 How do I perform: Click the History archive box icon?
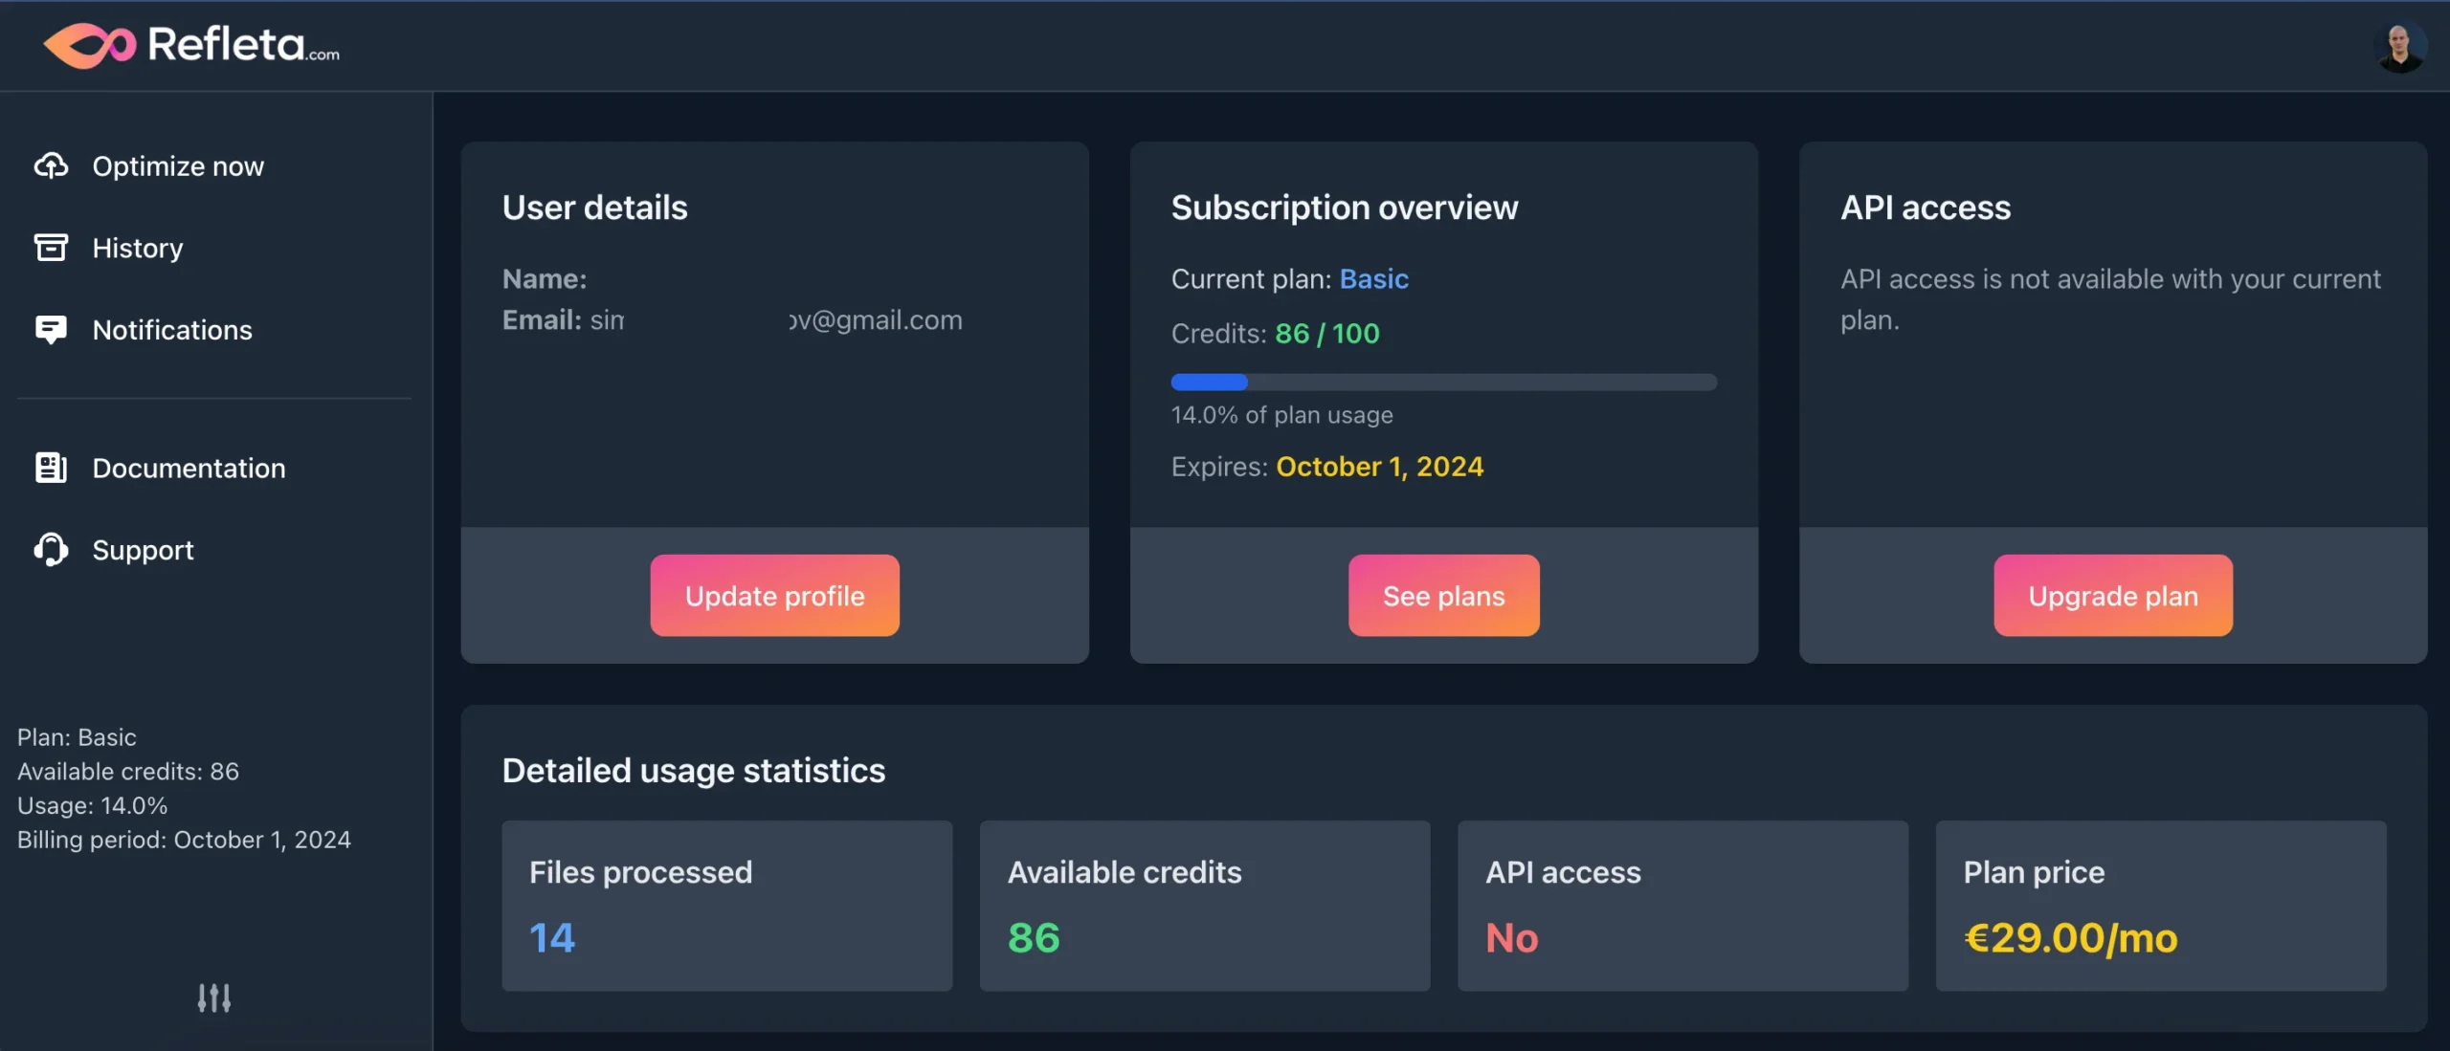[53, 248]
